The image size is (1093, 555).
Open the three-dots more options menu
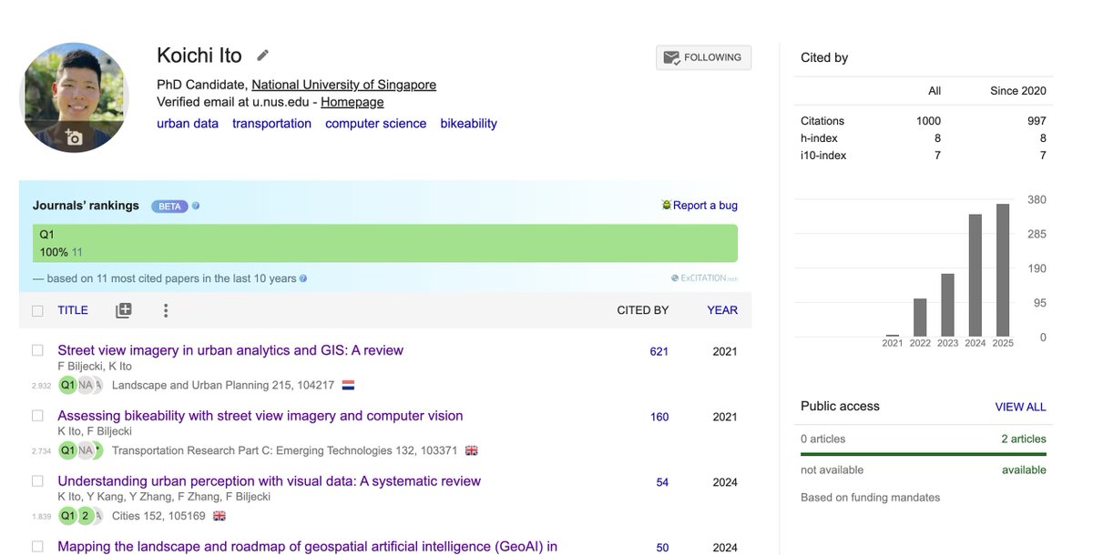166,310
